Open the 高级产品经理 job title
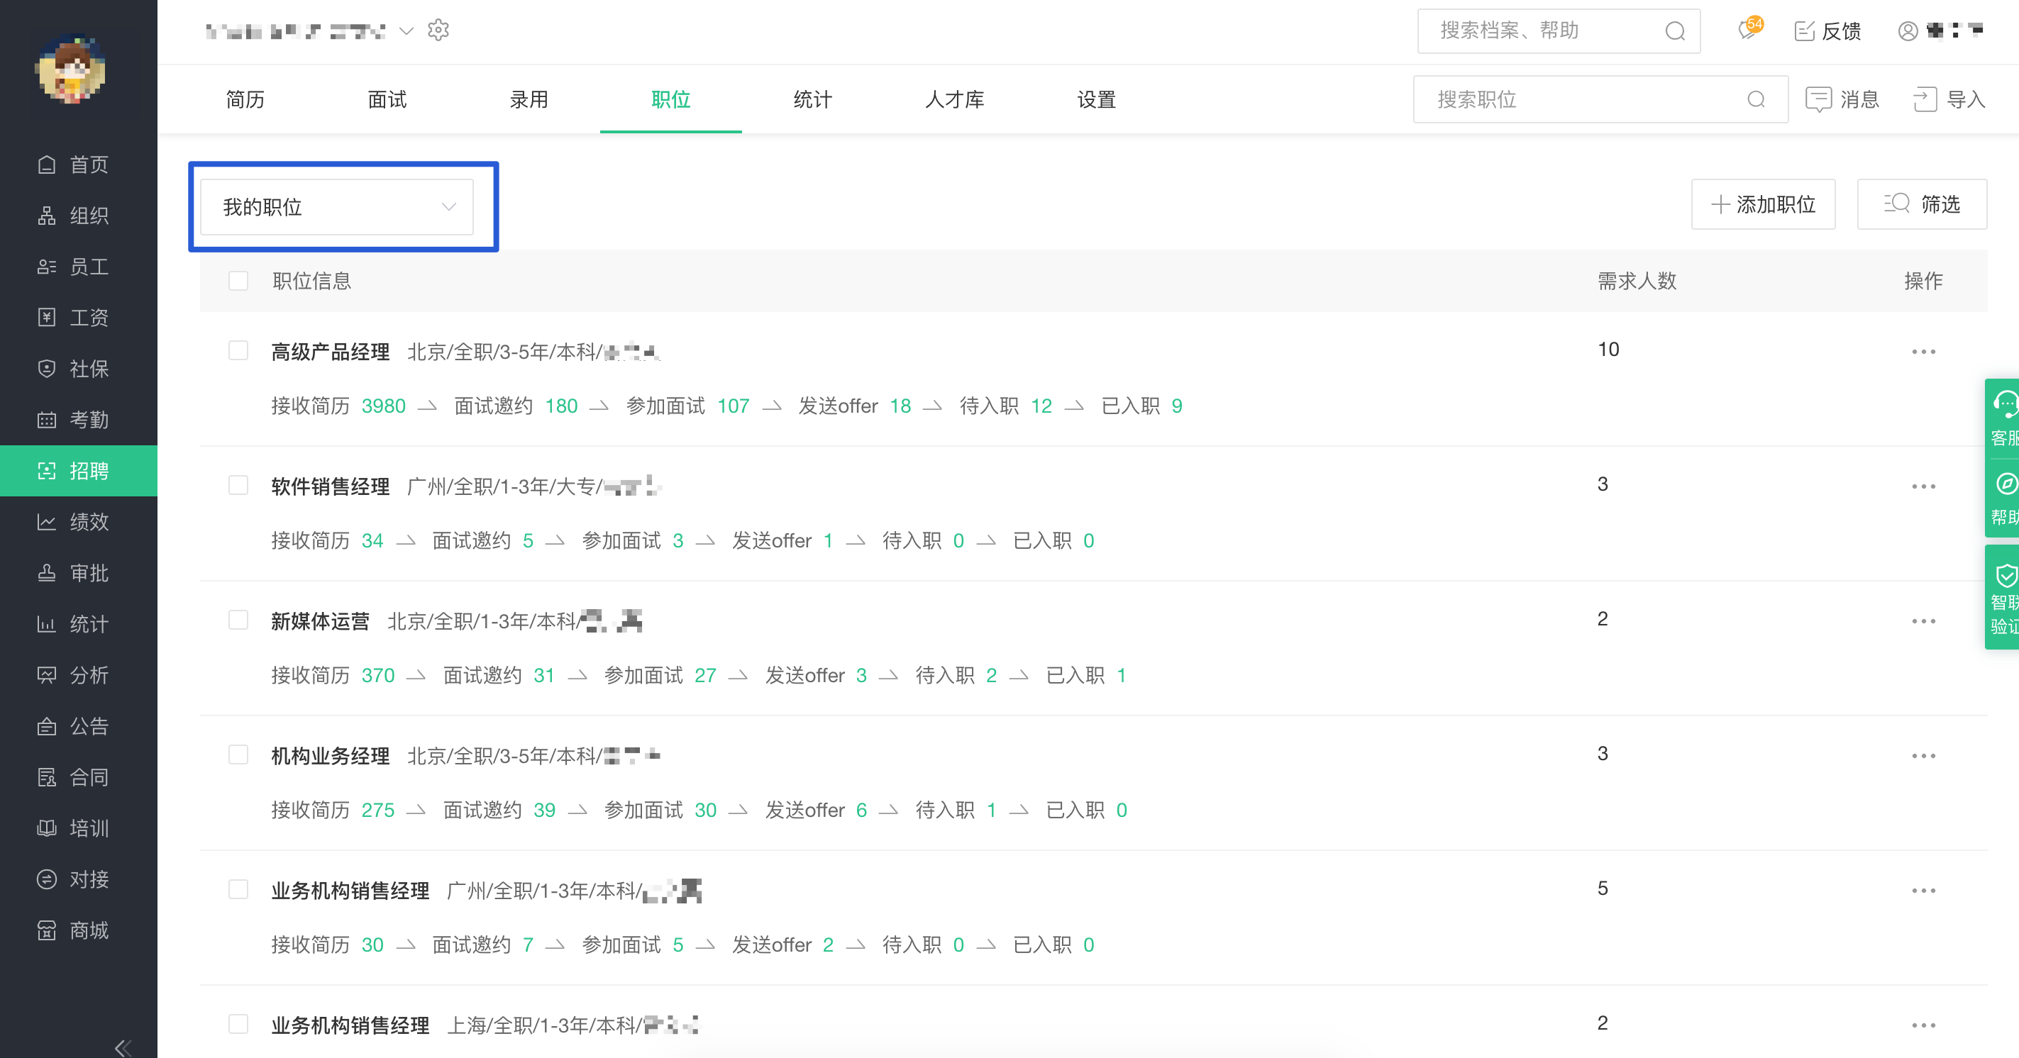Viewport: 2019px width, 1058px height. 330,352
